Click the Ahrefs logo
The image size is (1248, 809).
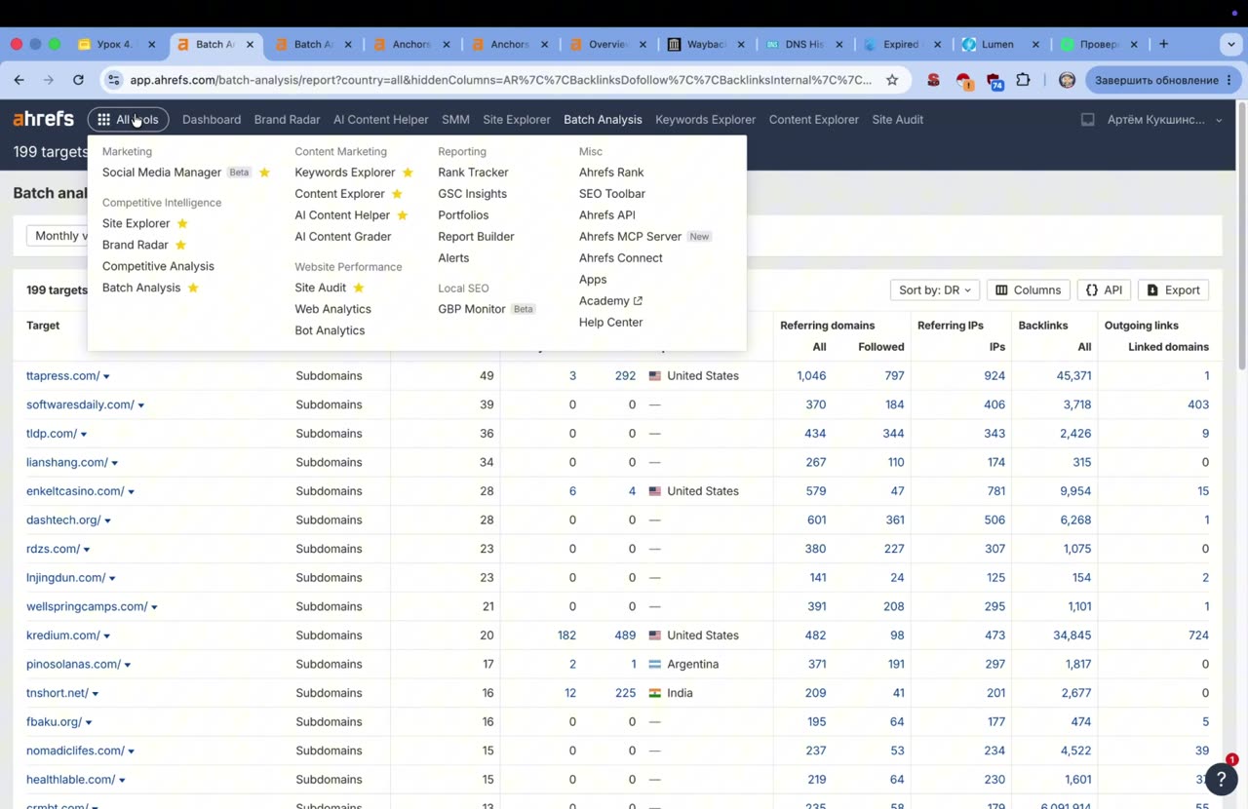43,119
